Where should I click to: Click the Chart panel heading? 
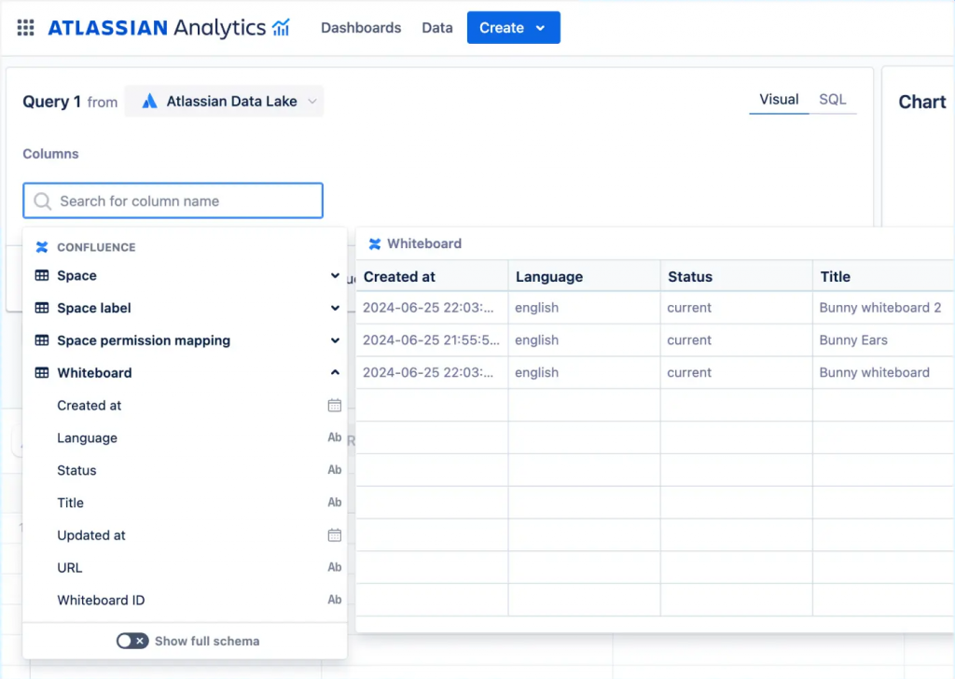(922, 102)
